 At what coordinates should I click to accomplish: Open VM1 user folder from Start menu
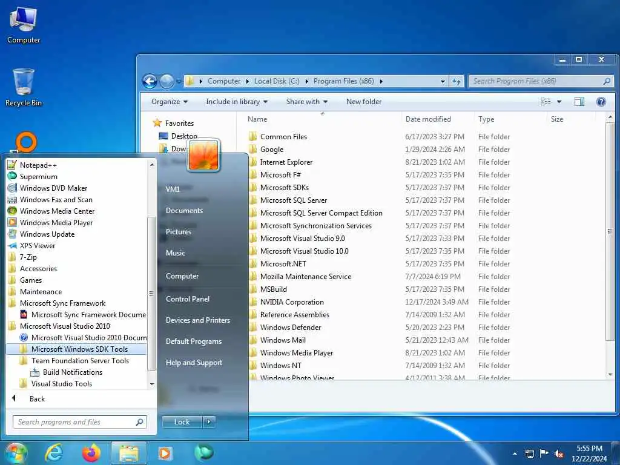click(173, 189)
